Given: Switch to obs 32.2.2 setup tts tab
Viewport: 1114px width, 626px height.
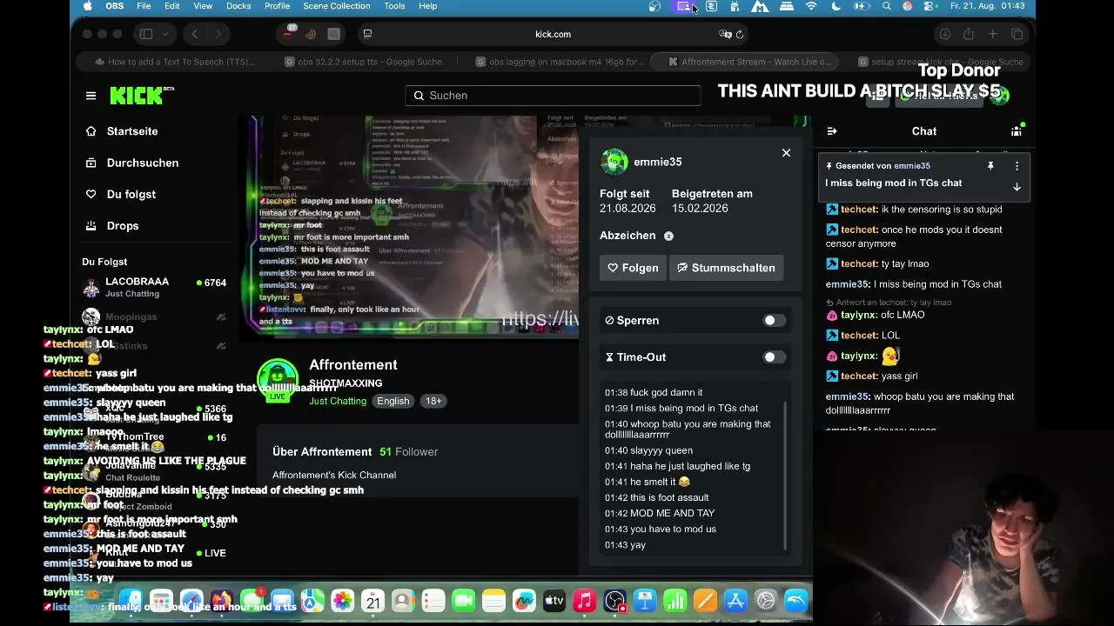Looking at the screenshot, I should (x=364, y=62).
